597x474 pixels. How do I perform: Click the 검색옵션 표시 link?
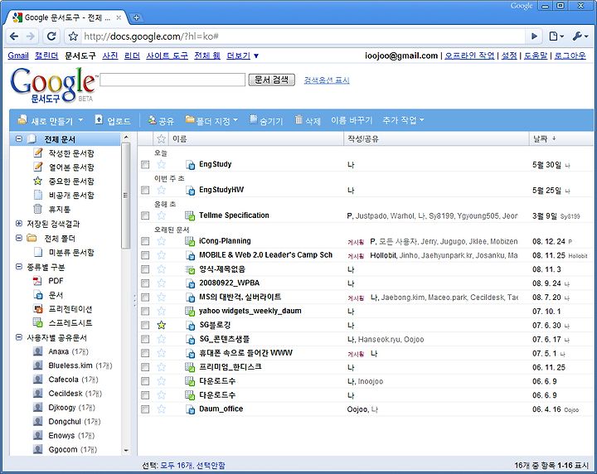[x=327, y=80]
